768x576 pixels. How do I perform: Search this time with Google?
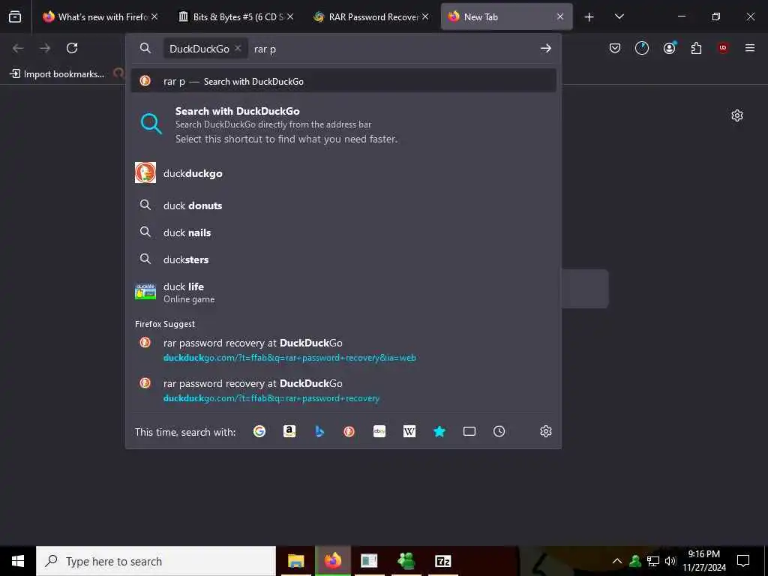(259, 431)
